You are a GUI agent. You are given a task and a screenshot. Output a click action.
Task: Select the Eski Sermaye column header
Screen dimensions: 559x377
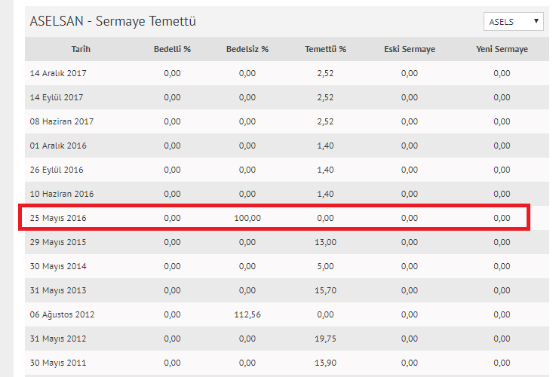(409, 49)
